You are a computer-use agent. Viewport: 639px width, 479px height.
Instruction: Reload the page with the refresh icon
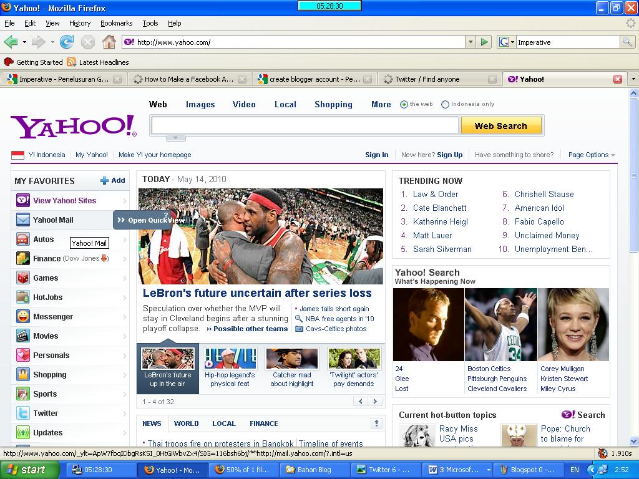tap(67, 42)
